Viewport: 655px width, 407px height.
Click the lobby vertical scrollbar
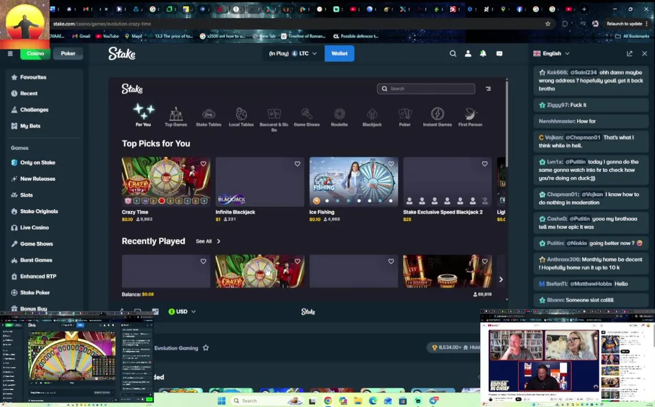point(507,123)
